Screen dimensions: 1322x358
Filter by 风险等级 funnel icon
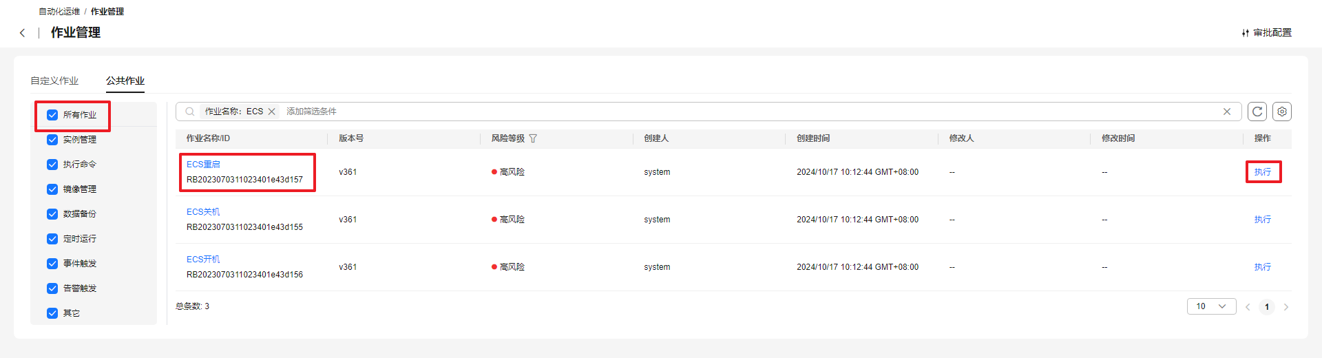(533, 138)
